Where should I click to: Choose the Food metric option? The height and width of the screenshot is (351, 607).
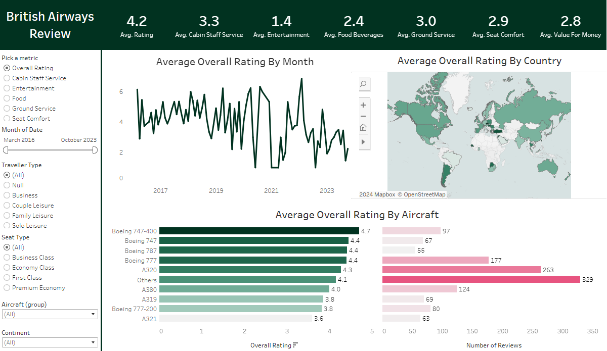(7, 98)
